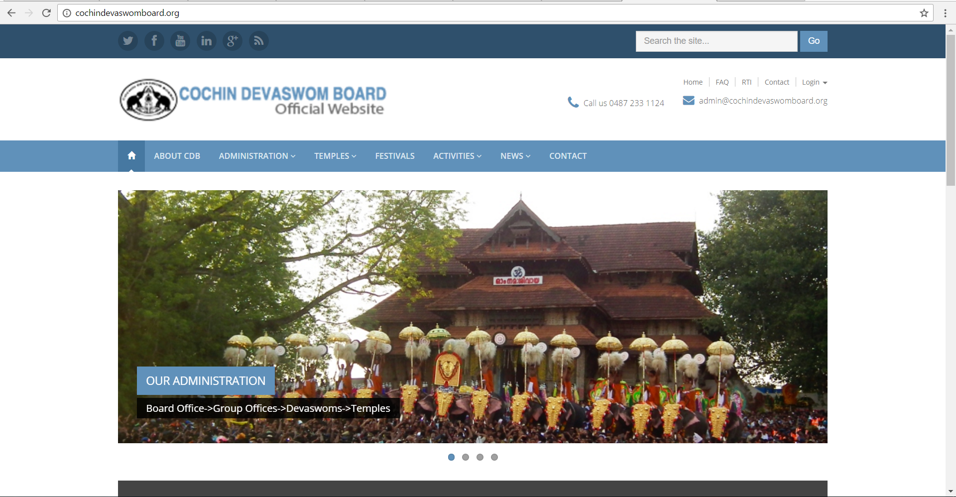Expand the Temples menu
Screen dimensions: 956x497
335,156
